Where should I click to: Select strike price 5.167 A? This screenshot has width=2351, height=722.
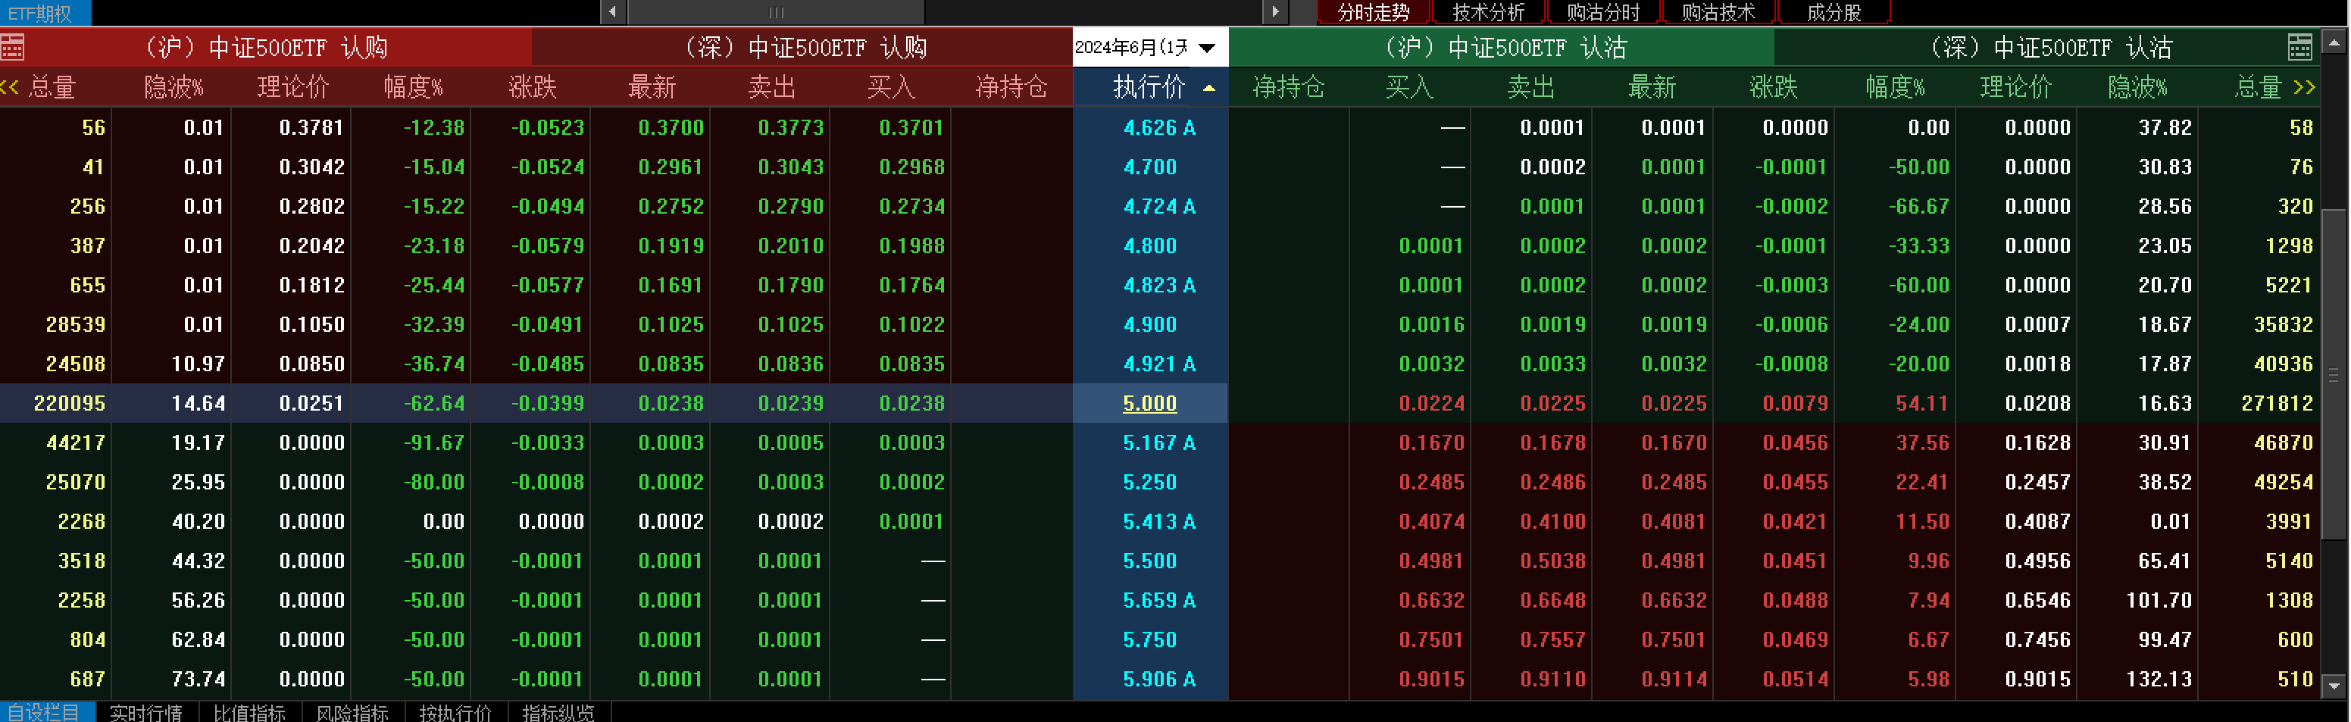1159,442
